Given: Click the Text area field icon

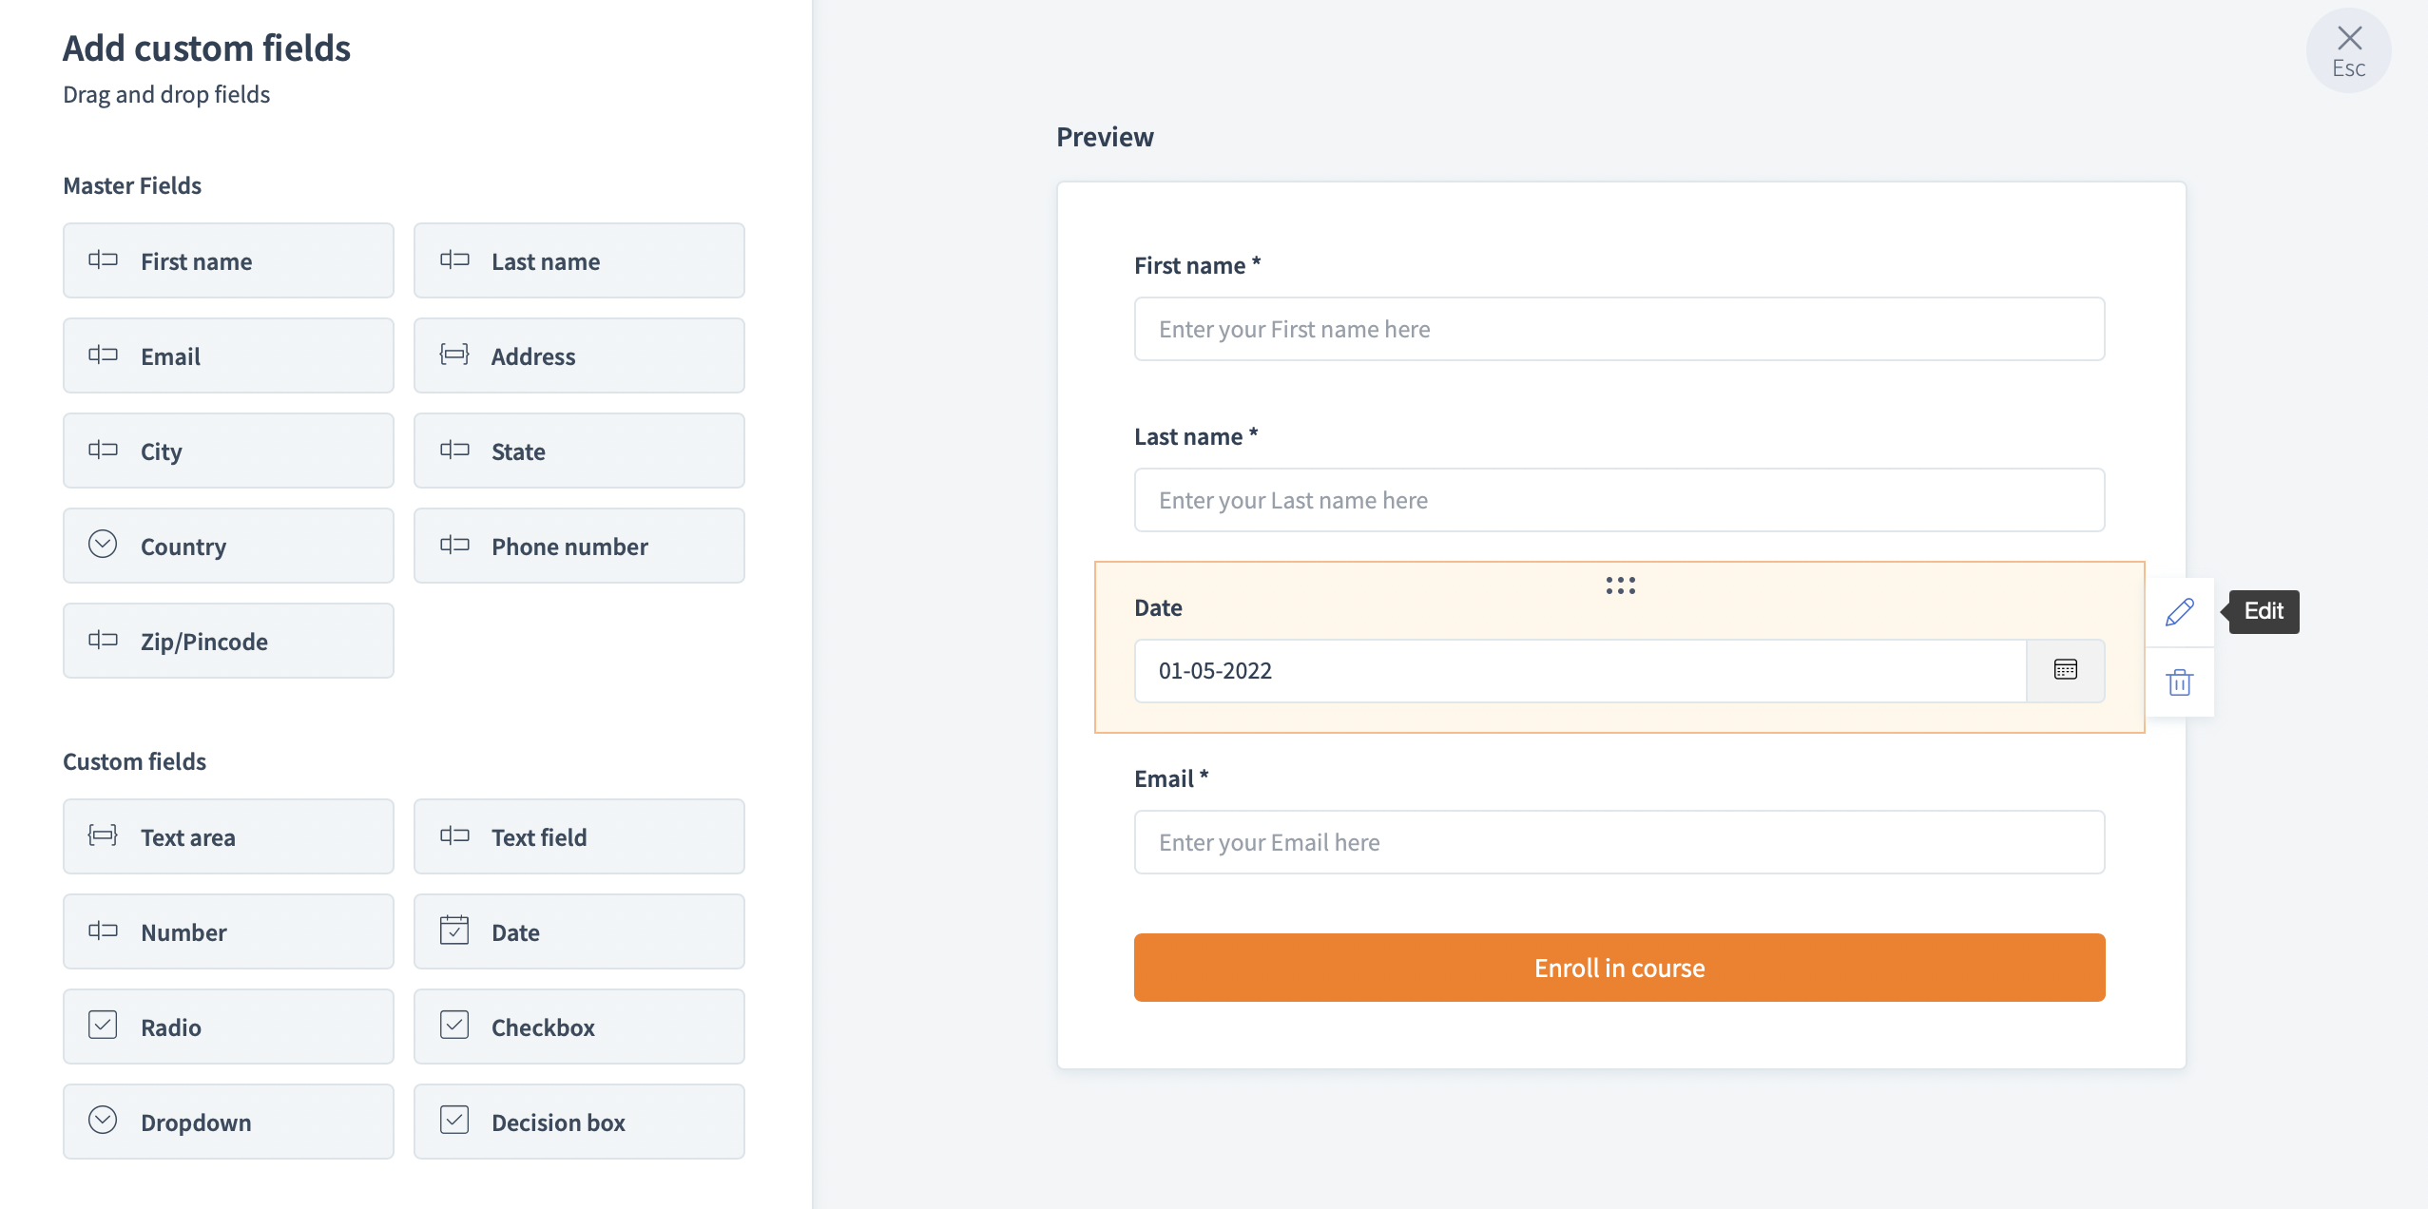Looking at the screenshot, I should tap(103, 835).
